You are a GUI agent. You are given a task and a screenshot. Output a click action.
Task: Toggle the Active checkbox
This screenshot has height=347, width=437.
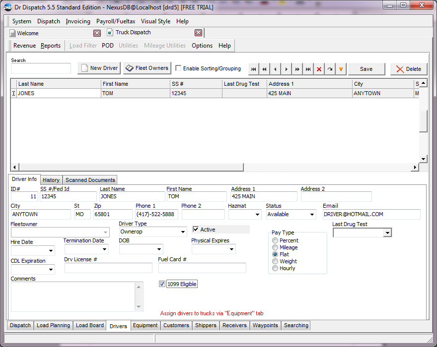(x=196, y=230)
